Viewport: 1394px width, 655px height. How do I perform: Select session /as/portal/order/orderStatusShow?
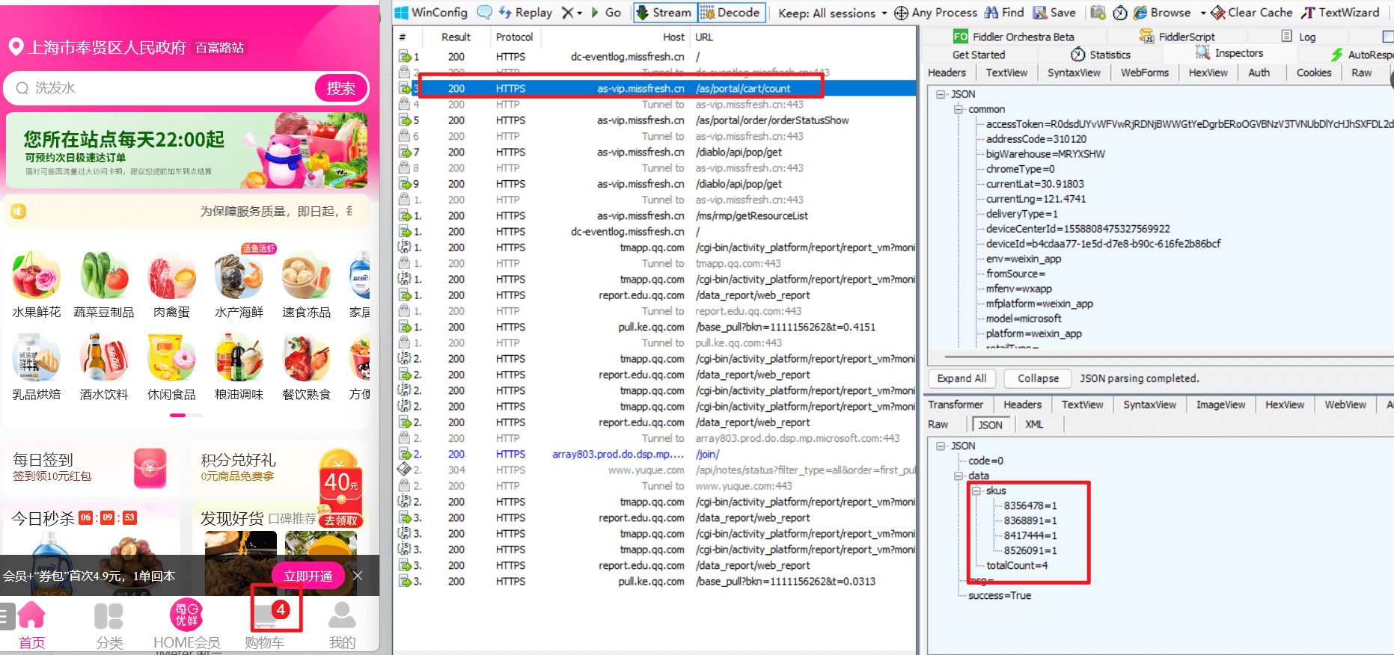pyautogui.click(x=655, y=120)
